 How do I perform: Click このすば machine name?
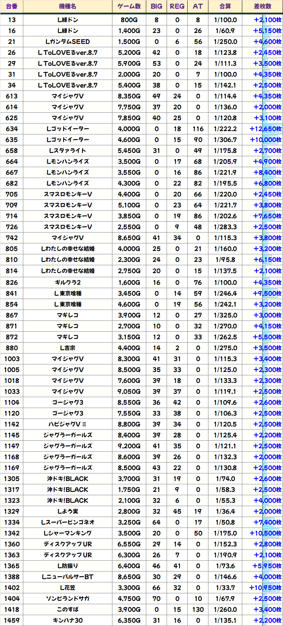[x=68, y=610]
